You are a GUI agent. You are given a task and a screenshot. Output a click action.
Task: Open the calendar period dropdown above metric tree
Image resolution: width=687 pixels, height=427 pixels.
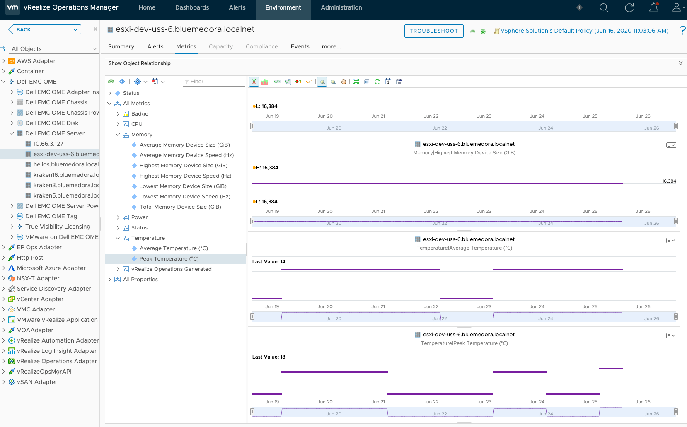tap(158, 82)
